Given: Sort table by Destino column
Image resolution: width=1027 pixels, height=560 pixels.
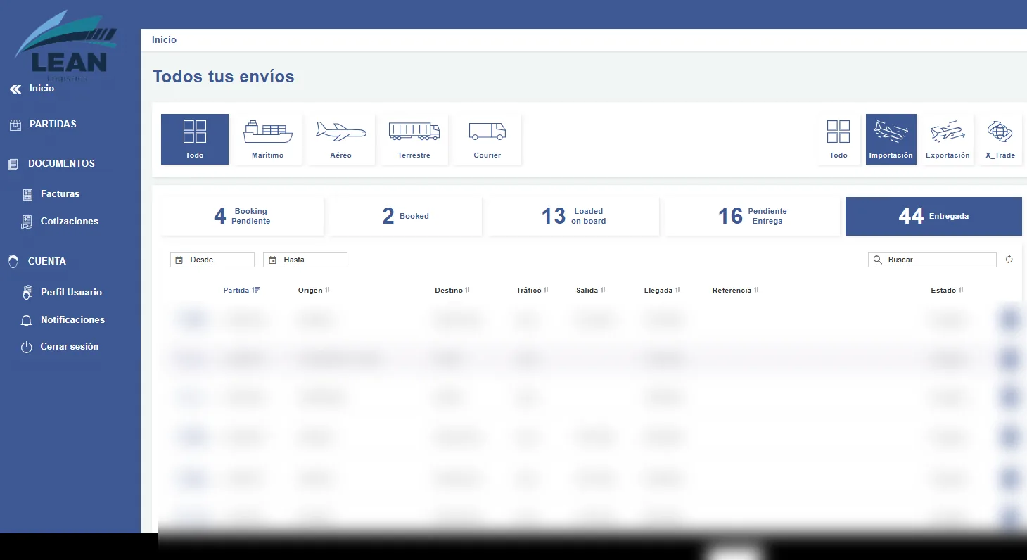Looking at the screenshot, I should point(452,291).
